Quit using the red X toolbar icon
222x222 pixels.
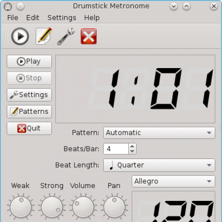pos(89,36)
